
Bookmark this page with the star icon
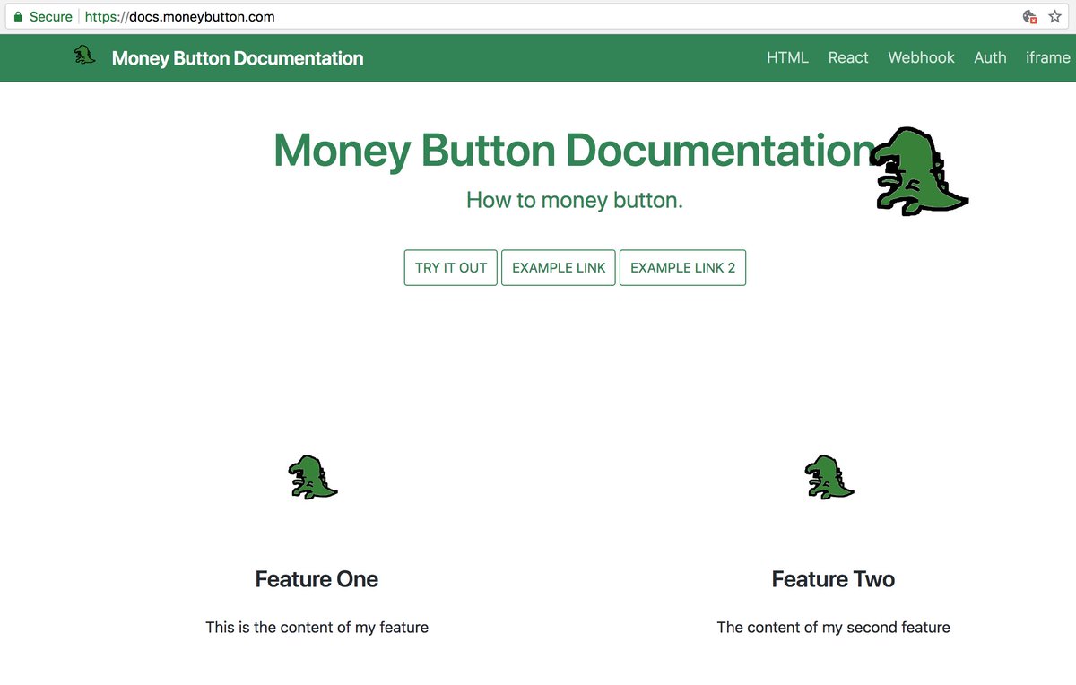(x=1055, y=17)
